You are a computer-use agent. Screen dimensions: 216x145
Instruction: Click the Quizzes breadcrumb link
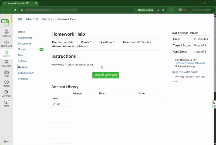pos(47,19)
